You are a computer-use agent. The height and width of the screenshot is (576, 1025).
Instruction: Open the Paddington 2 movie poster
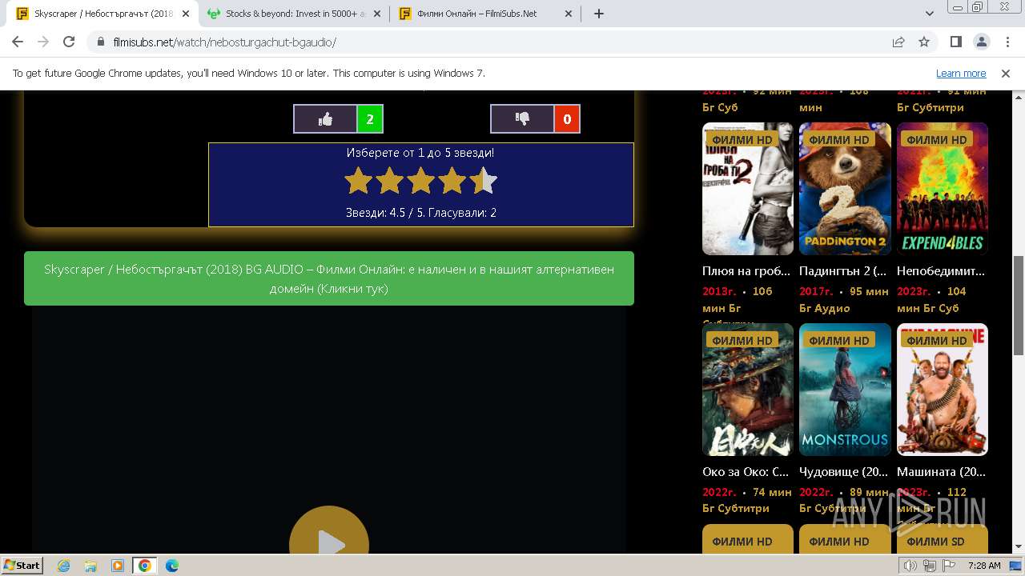pyautogui.click(x=845, y=189)
